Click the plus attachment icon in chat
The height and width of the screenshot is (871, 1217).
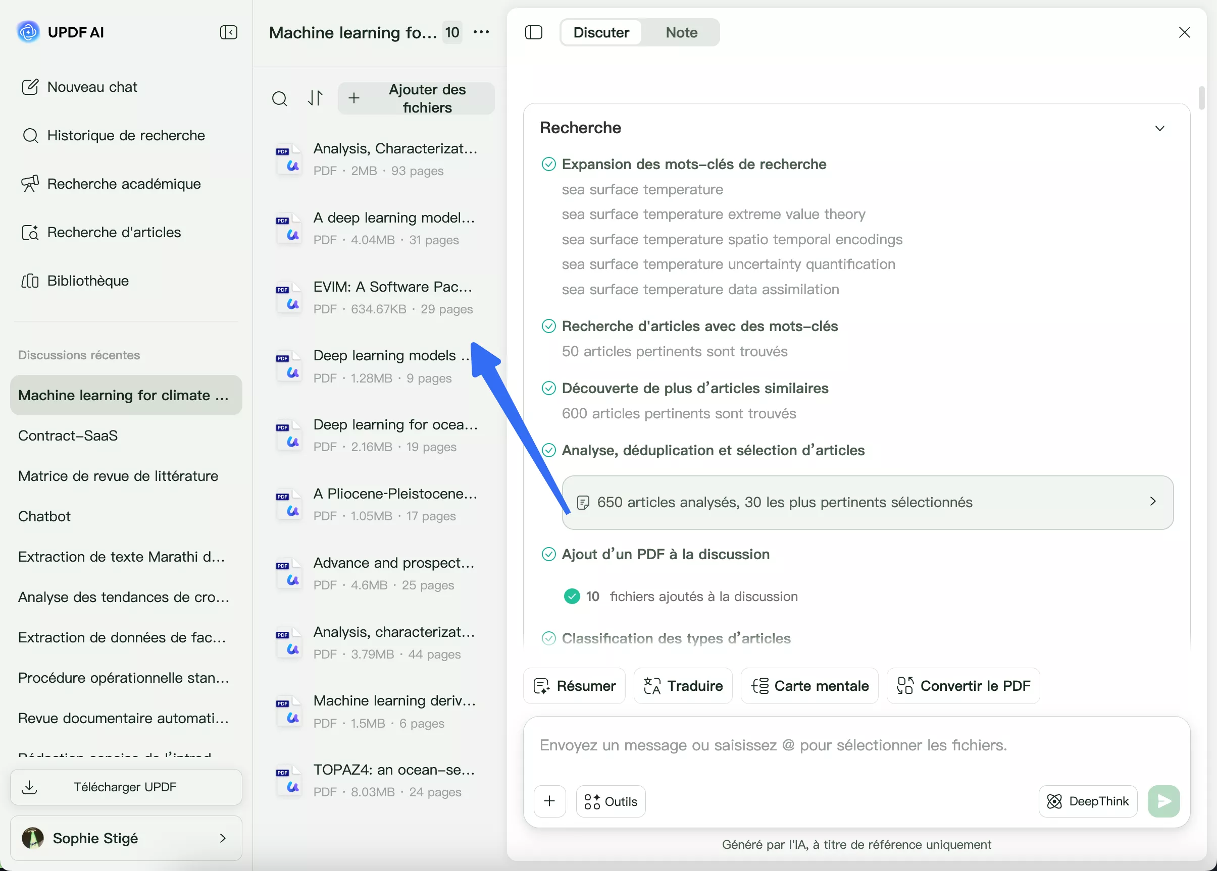pos(549,801)
